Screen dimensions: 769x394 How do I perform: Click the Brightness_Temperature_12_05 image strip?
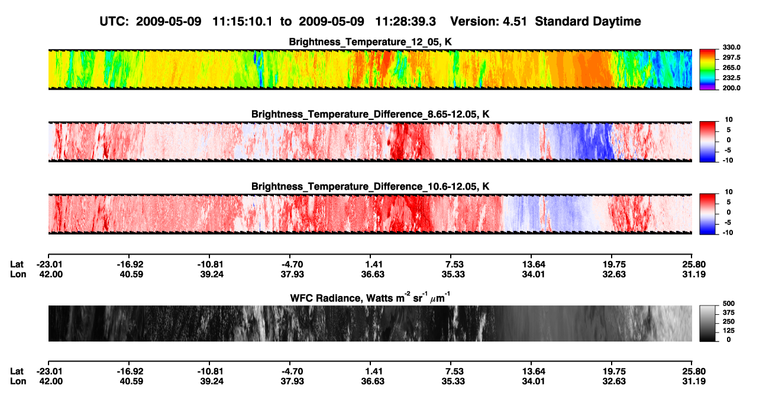(x=370, y=69)
